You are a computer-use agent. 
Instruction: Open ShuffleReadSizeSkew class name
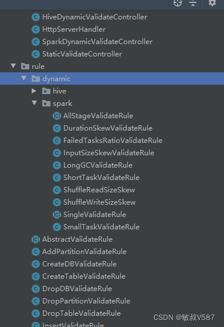pyautogui.click(x=99, y=190)
